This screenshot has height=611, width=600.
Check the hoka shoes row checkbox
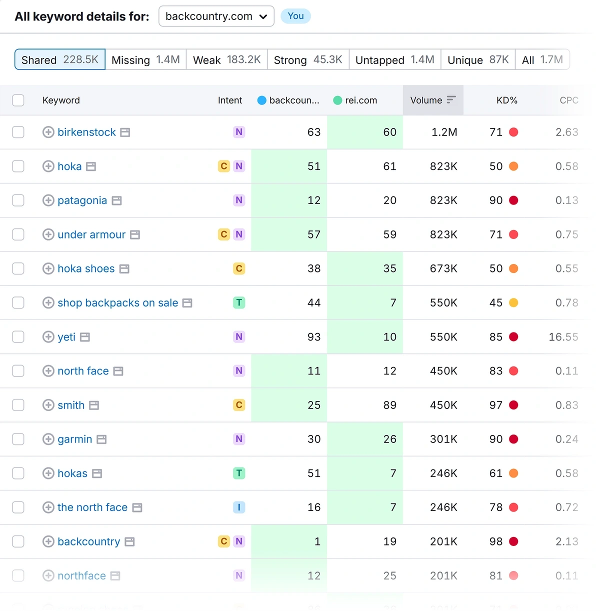click(x=18, y=268)
